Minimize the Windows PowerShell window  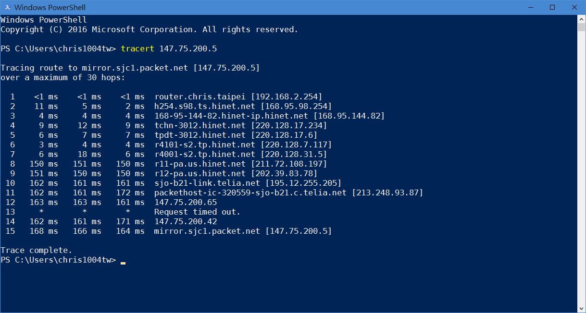(530, 7)
